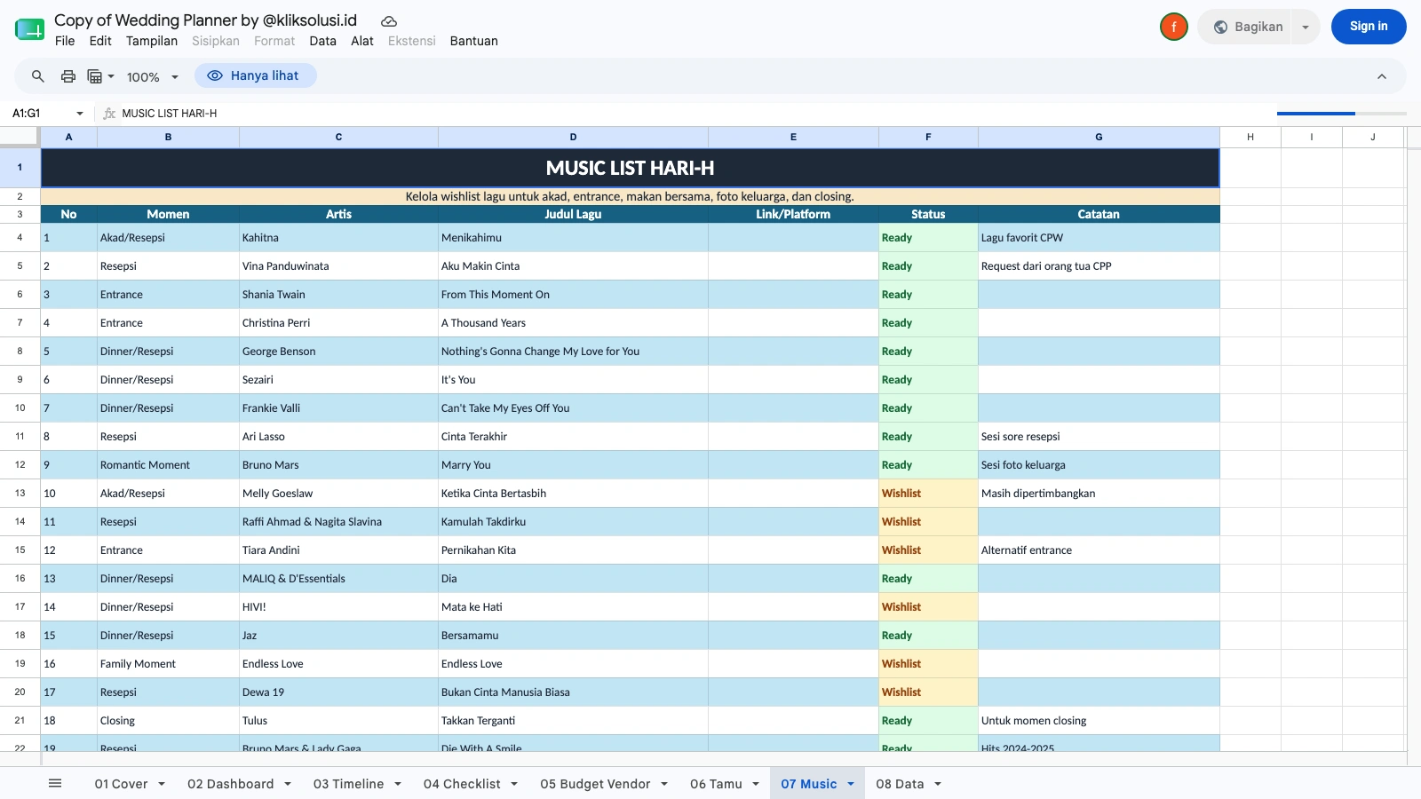Open the 04 Checklist tab menu arrow
Image resolution: width=1421 pixels, height=799 pixels.
tap(514, 784)
